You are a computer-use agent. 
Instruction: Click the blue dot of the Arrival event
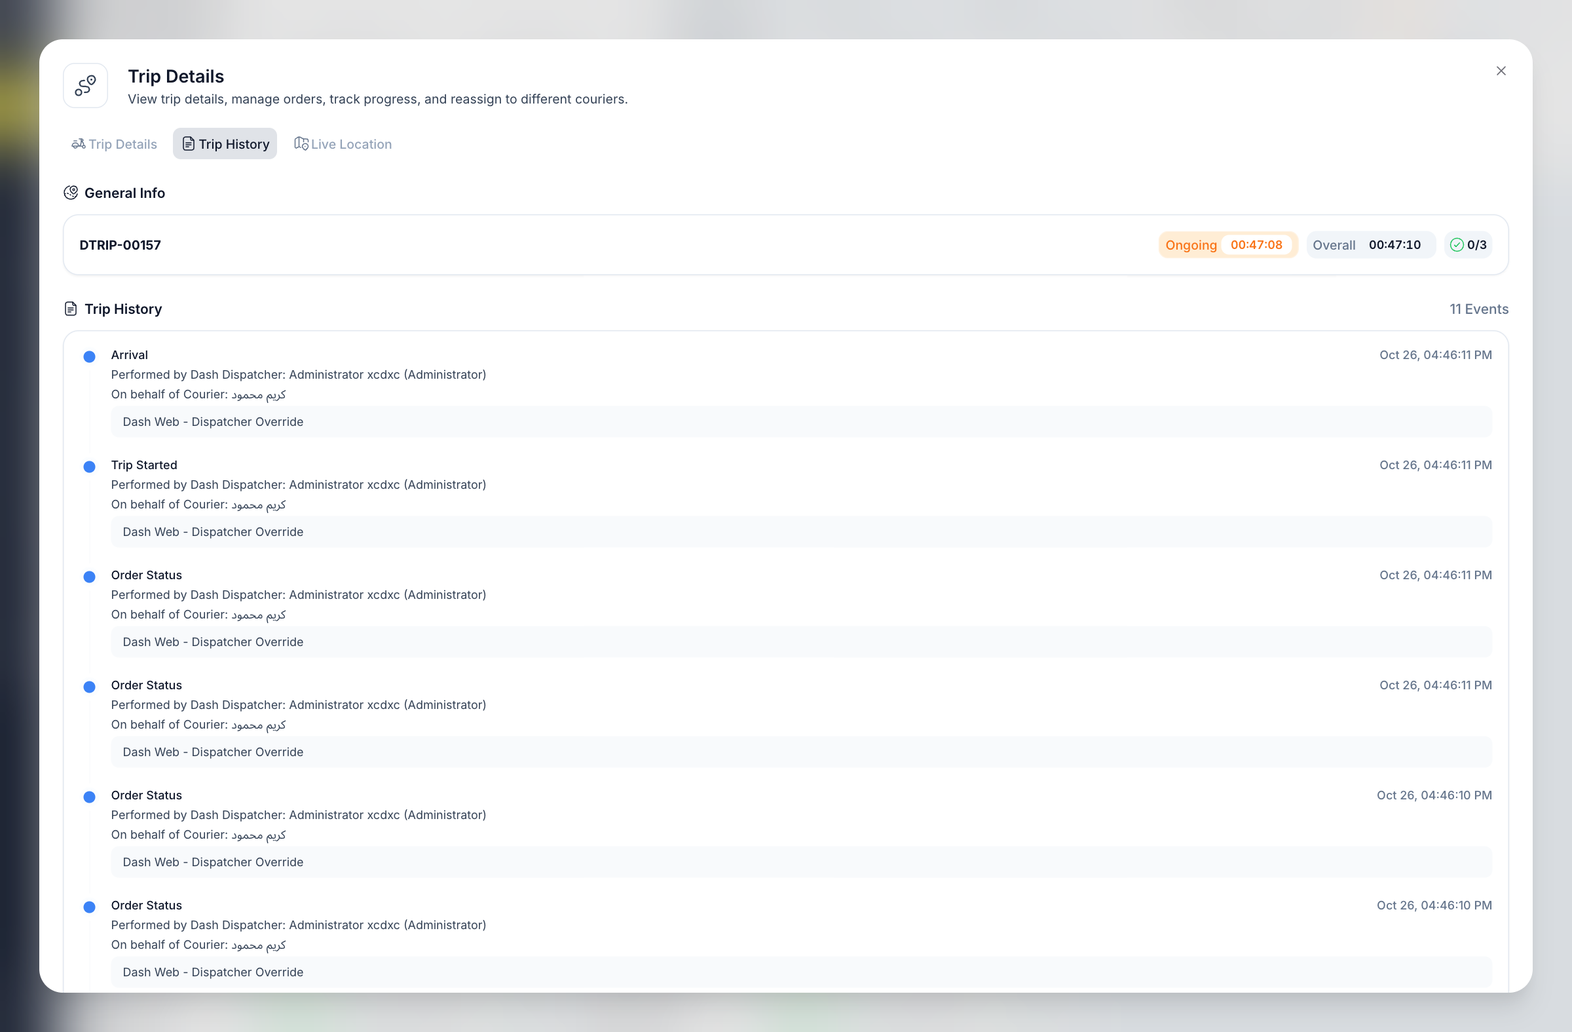click(89, 356)
